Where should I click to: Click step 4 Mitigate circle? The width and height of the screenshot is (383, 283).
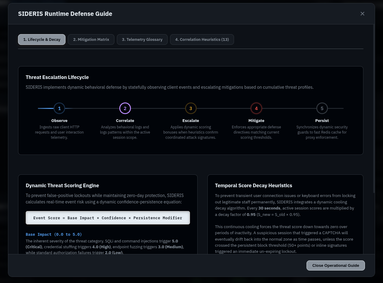[256, 108]
